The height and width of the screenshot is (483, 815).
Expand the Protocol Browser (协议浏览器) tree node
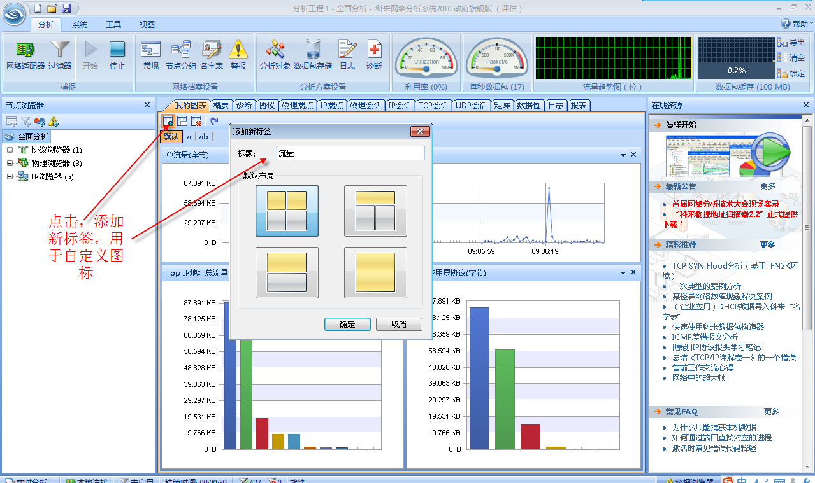click(10, 150)
